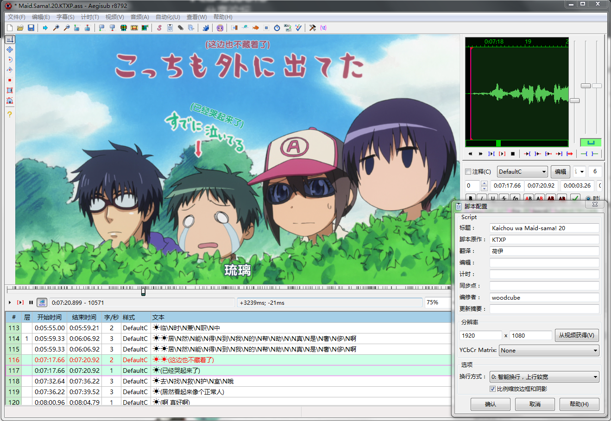Check the 注释(C) comment checkbox
Screen dimensions: 611x421
point(468,172)
